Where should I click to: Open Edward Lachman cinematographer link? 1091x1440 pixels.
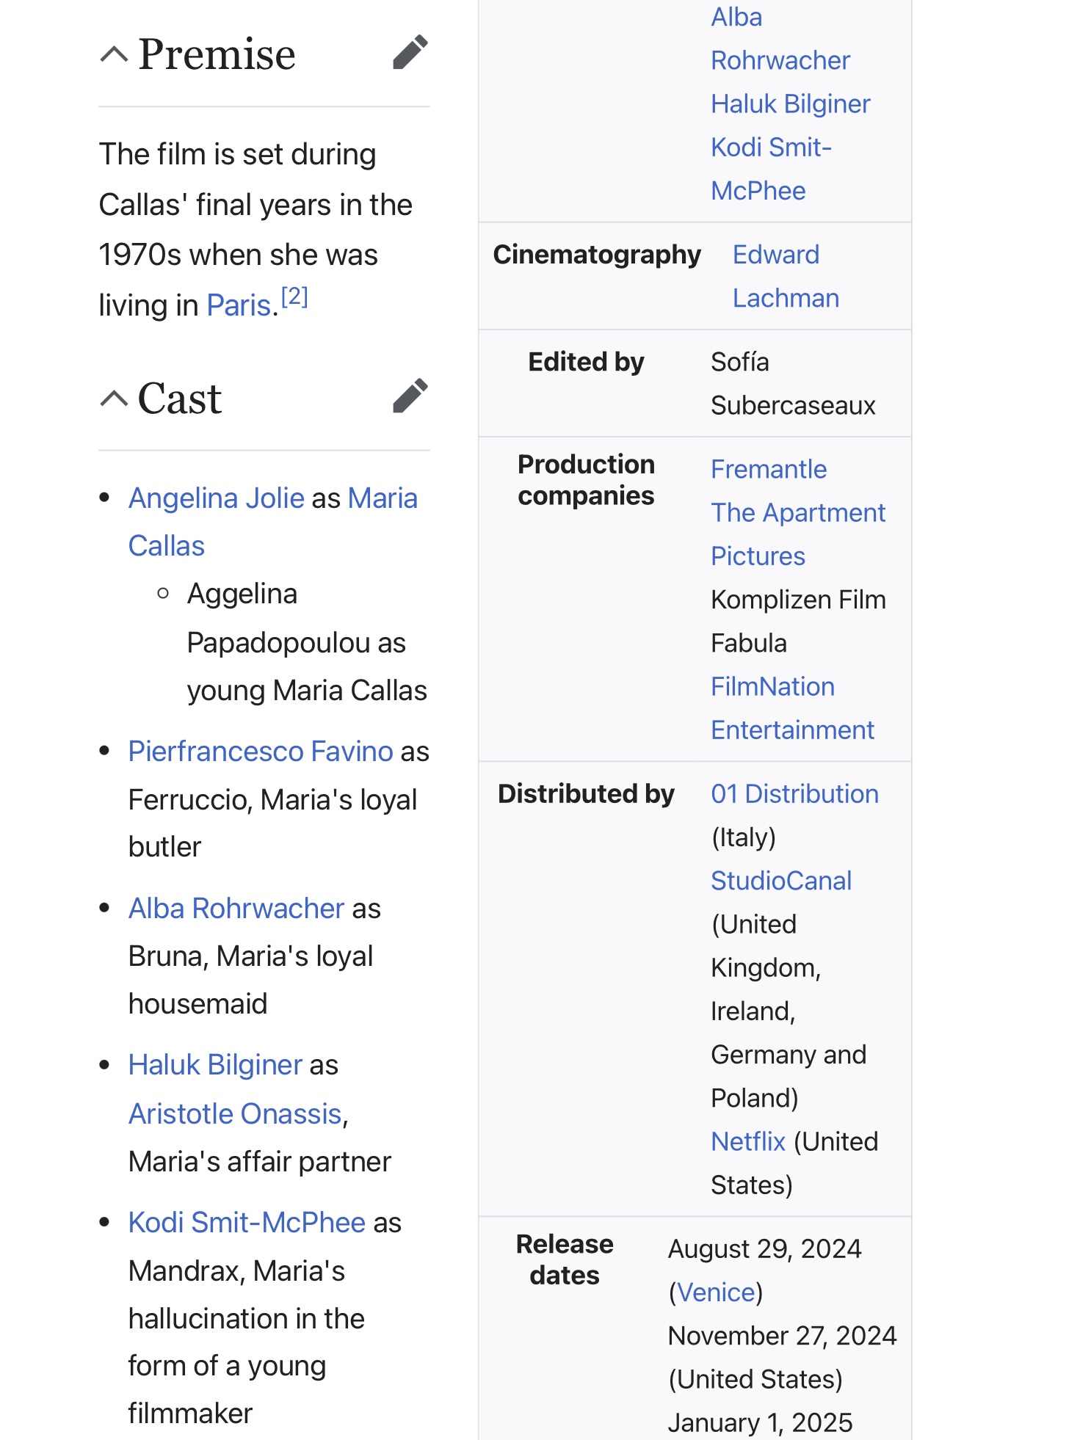(786, 276)
